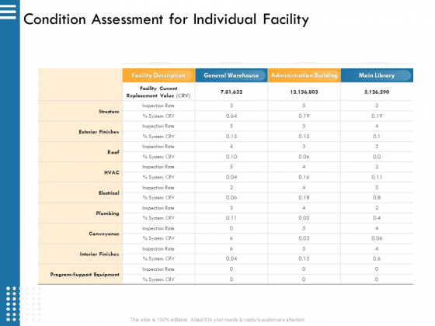Image resolution: width=435 pixels, height=326 pixels.
Task: Select the Main Library CRV value 5,126,290
Action: pyautogui.click(x=377, y=92)
